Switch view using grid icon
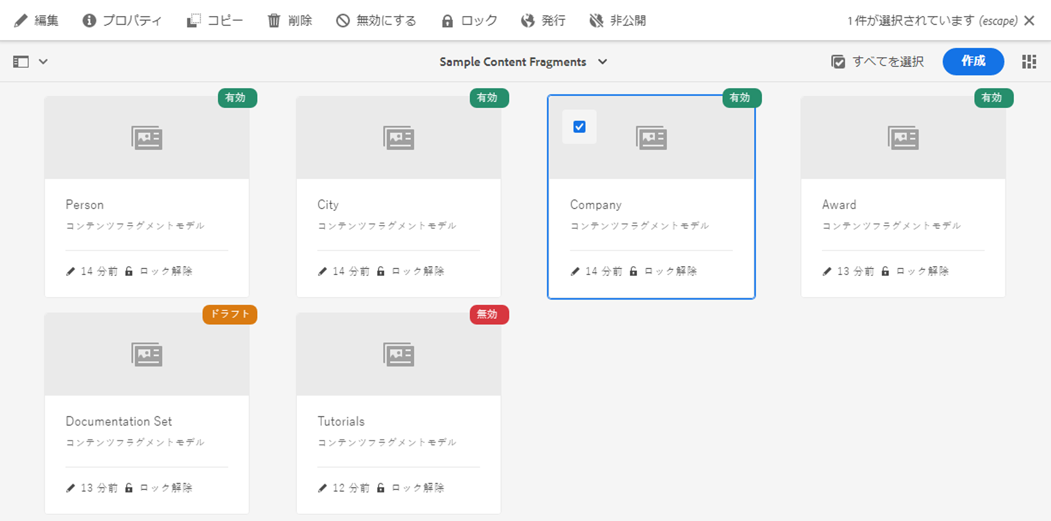The height and width of the screenshot is (521, 1051). pos(1029,62)
